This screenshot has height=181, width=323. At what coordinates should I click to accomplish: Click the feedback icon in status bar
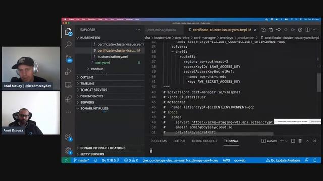[x=307, y=160]
